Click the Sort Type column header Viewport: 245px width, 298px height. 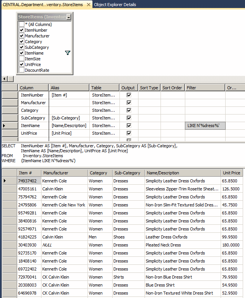pyautogui.click(x=149, y=88)
